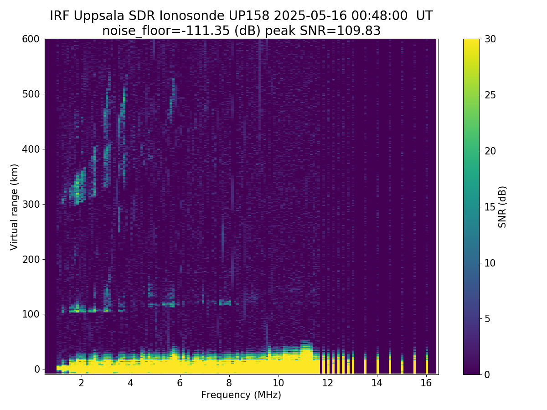The height and width of the screenshot is (410, 547).
Task: Click x-axis tick label 6
Action: pos(180,383)
